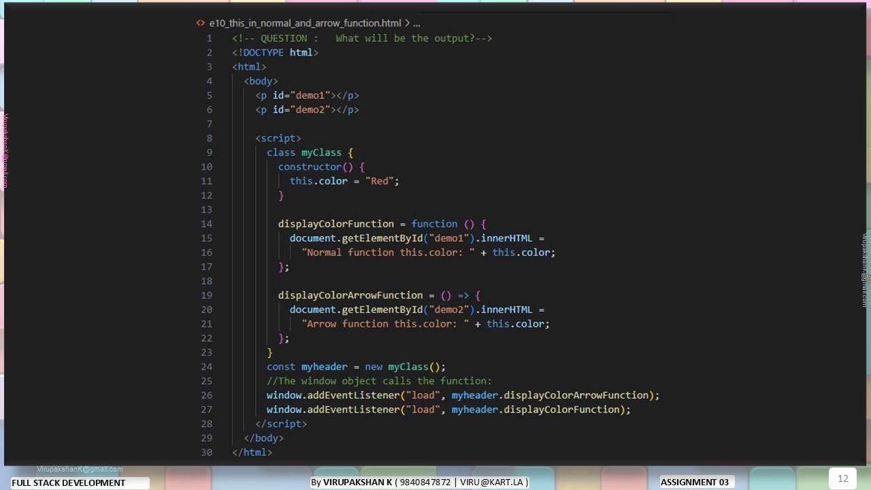This screenshot has height=490, width=871.
Task: Click the constructor keyword
Action: coord(310,167)
